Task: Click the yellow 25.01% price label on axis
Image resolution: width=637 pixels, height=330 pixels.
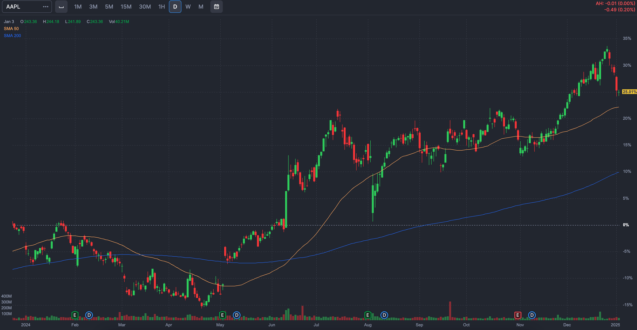Action: [x=628, y=91]
